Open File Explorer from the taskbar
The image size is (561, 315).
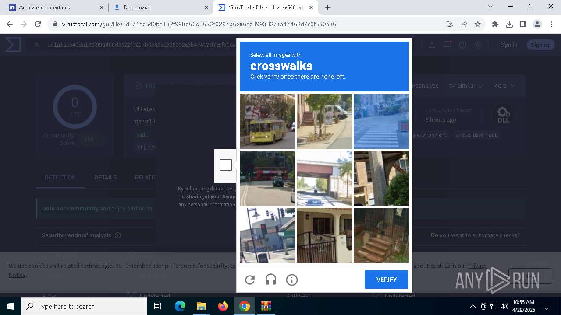[x=201, y=306]
